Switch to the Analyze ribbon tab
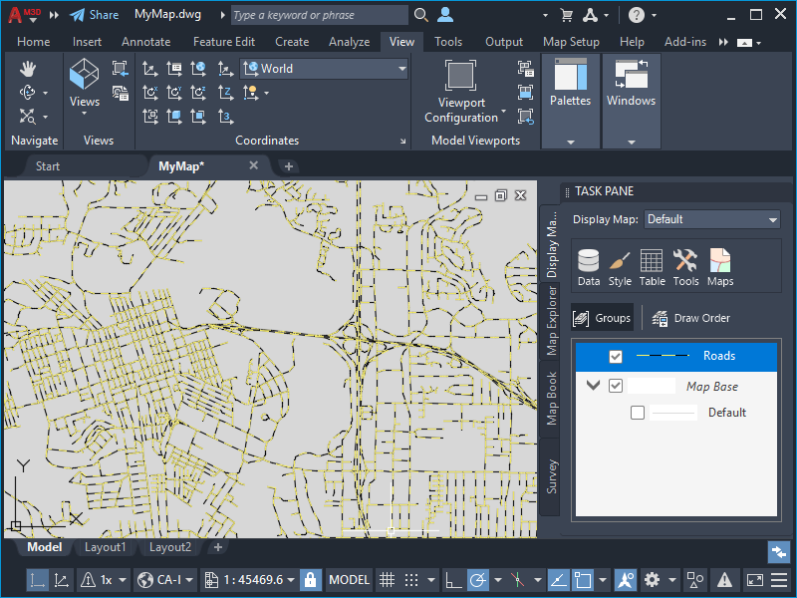 [350, 42]
